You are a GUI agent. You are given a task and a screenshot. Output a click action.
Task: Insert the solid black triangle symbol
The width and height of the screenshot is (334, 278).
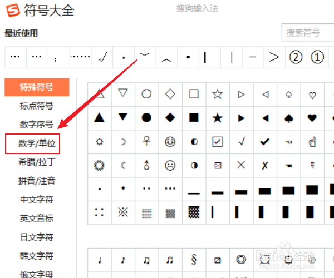(99, 118)
